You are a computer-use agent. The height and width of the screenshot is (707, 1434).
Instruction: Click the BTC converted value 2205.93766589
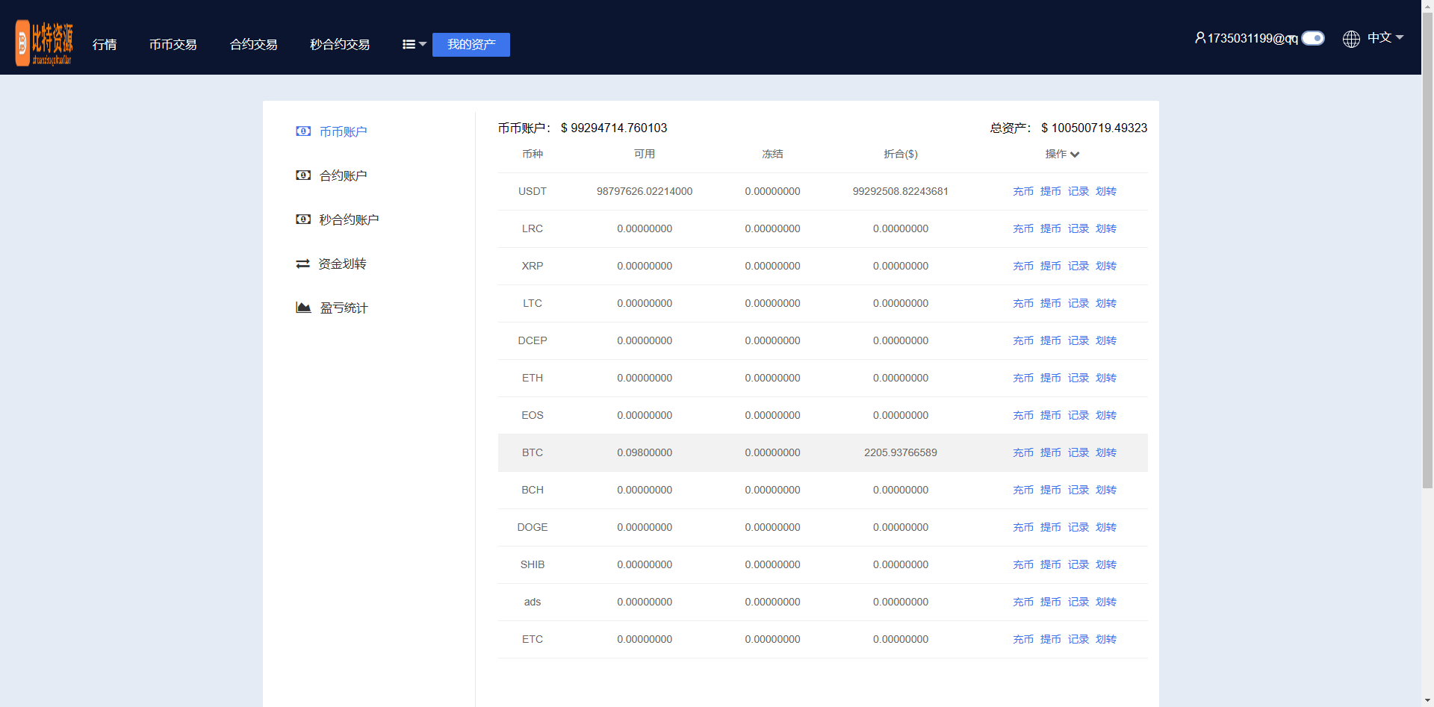[901, 452]
